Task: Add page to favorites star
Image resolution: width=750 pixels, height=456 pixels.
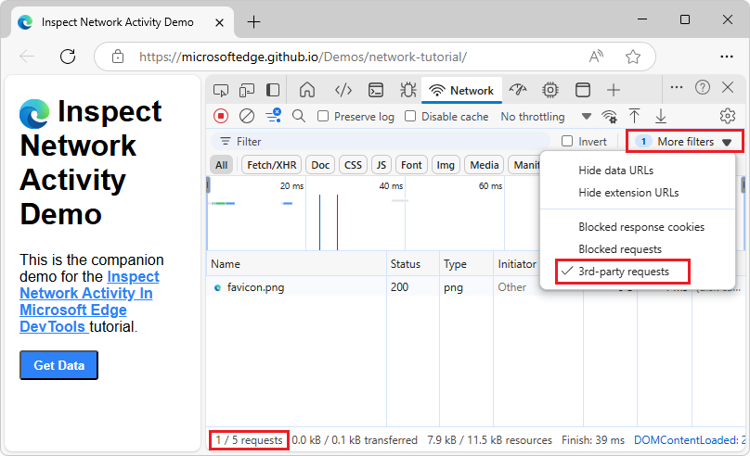Action: pyautogui.click(x=633, y=57)
